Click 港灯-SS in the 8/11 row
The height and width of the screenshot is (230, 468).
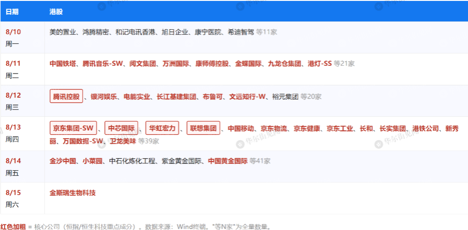pyautogui.click(x=320, y=64)
